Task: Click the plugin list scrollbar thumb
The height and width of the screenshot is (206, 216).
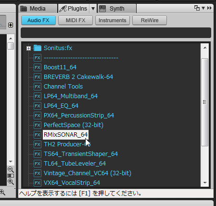Action: click(x=204, y=102)
